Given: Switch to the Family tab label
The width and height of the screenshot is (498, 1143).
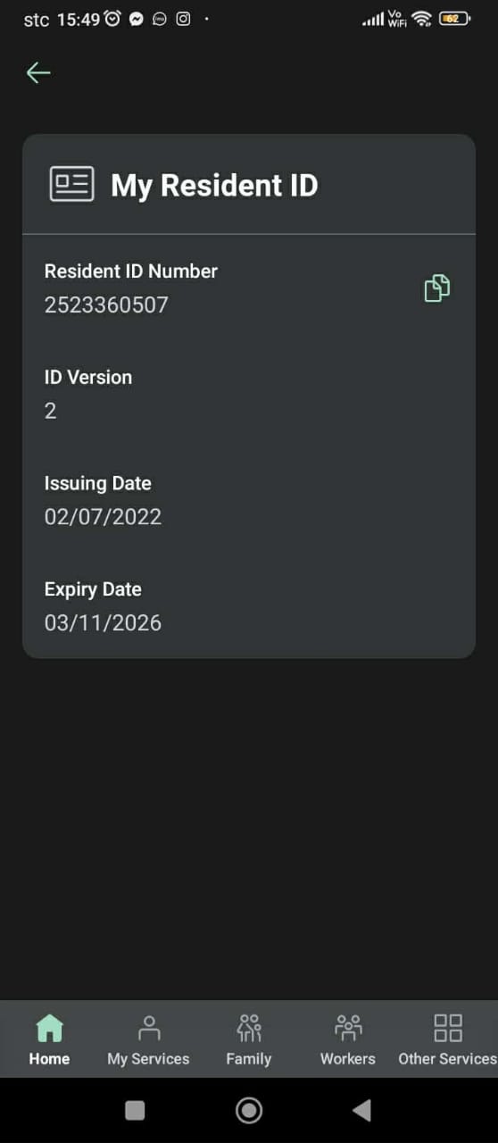Looking at the screenshot, I should 249,1059.
